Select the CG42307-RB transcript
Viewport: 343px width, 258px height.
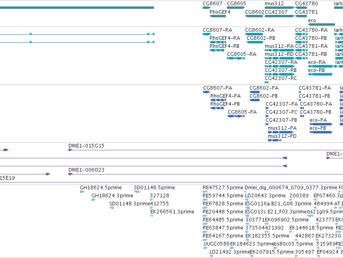(280, 74)
